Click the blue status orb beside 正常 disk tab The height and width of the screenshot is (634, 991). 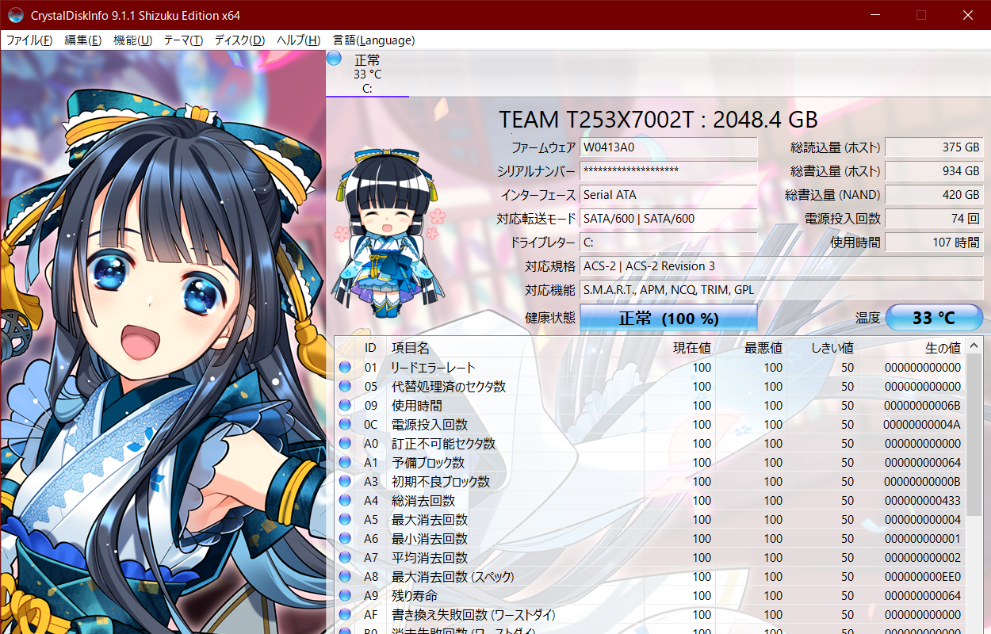[334, 59]
